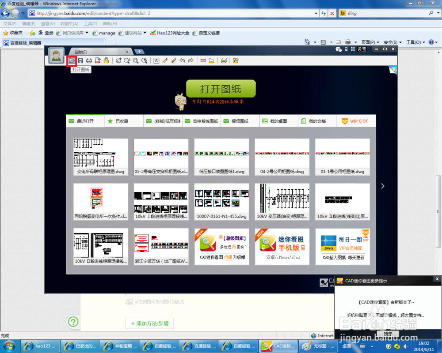Open thumbnail 10kV 变压器(油变)柜原理

tap(282, 202)
